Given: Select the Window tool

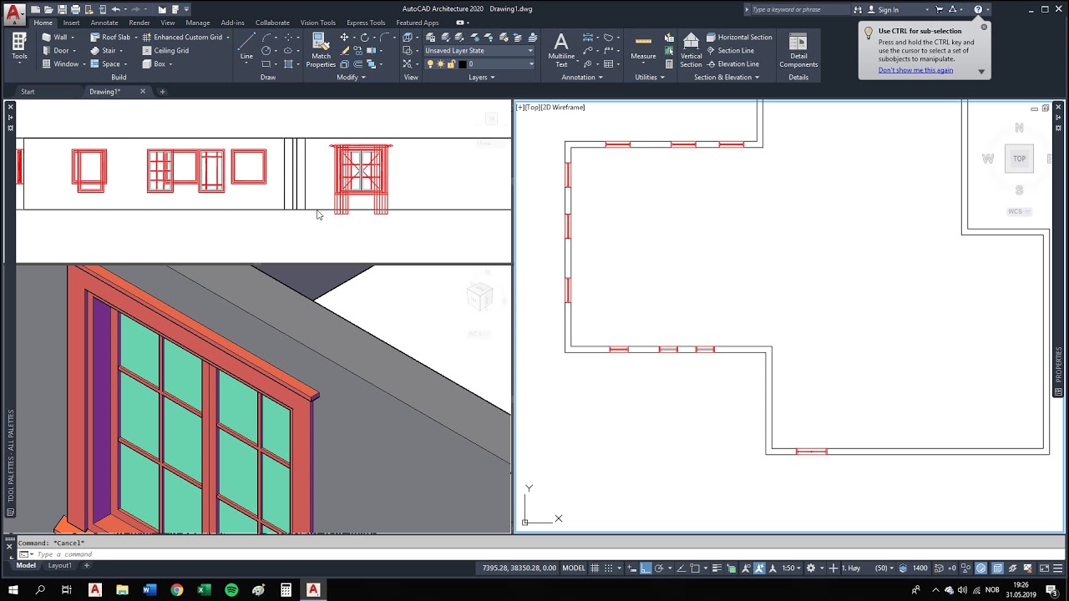Looking at the screenshot, I should coord(60,63).
